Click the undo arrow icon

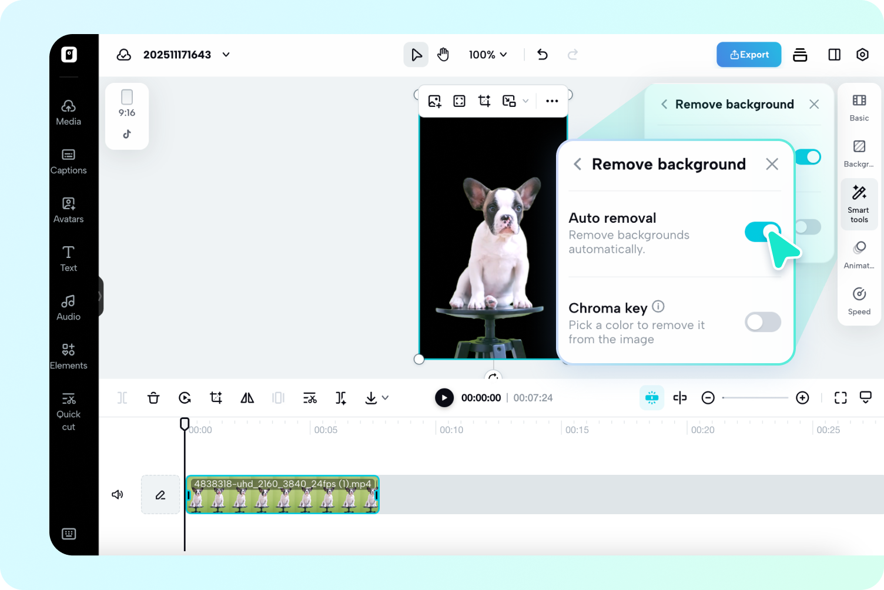(x=543, y=55)
